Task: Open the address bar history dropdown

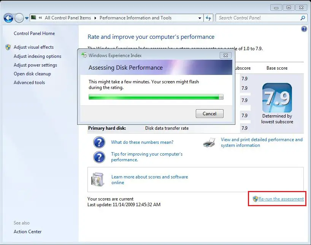Action: click(200, 18)
